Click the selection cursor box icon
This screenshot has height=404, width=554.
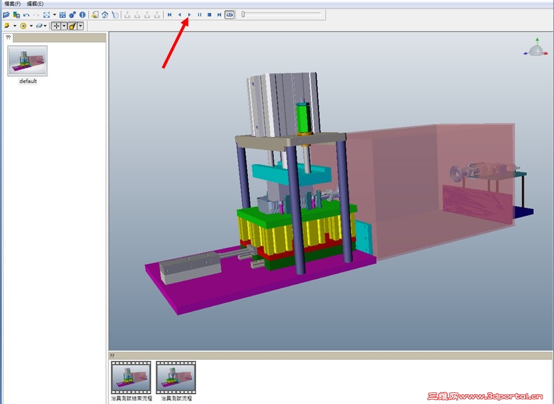(115, 15)
